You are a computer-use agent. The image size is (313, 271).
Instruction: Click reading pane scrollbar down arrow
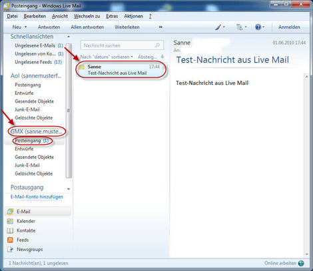coord(306,254)
